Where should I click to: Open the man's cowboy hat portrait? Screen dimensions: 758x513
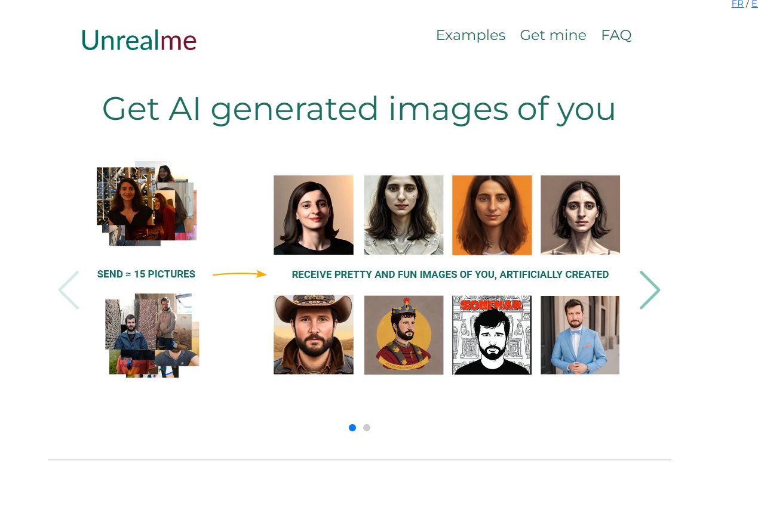(x=313, y=335)
